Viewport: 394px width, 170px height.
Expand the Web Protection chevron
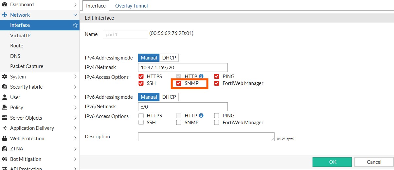75,139
